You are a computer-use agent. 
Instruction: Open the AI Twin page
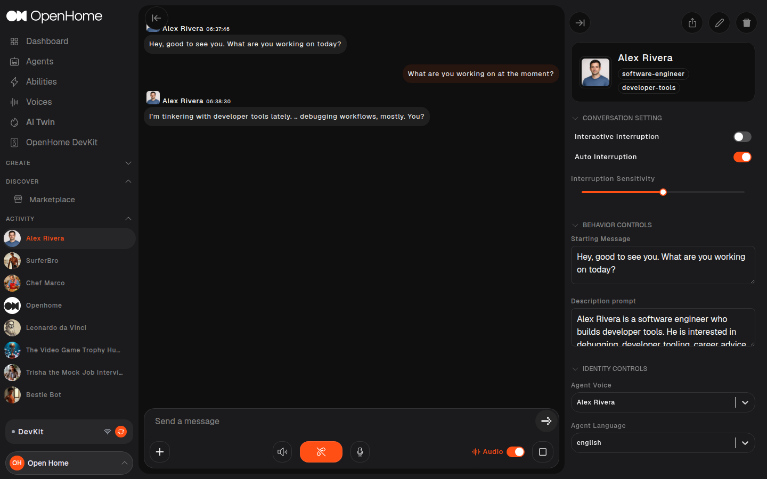coord(40,122)
